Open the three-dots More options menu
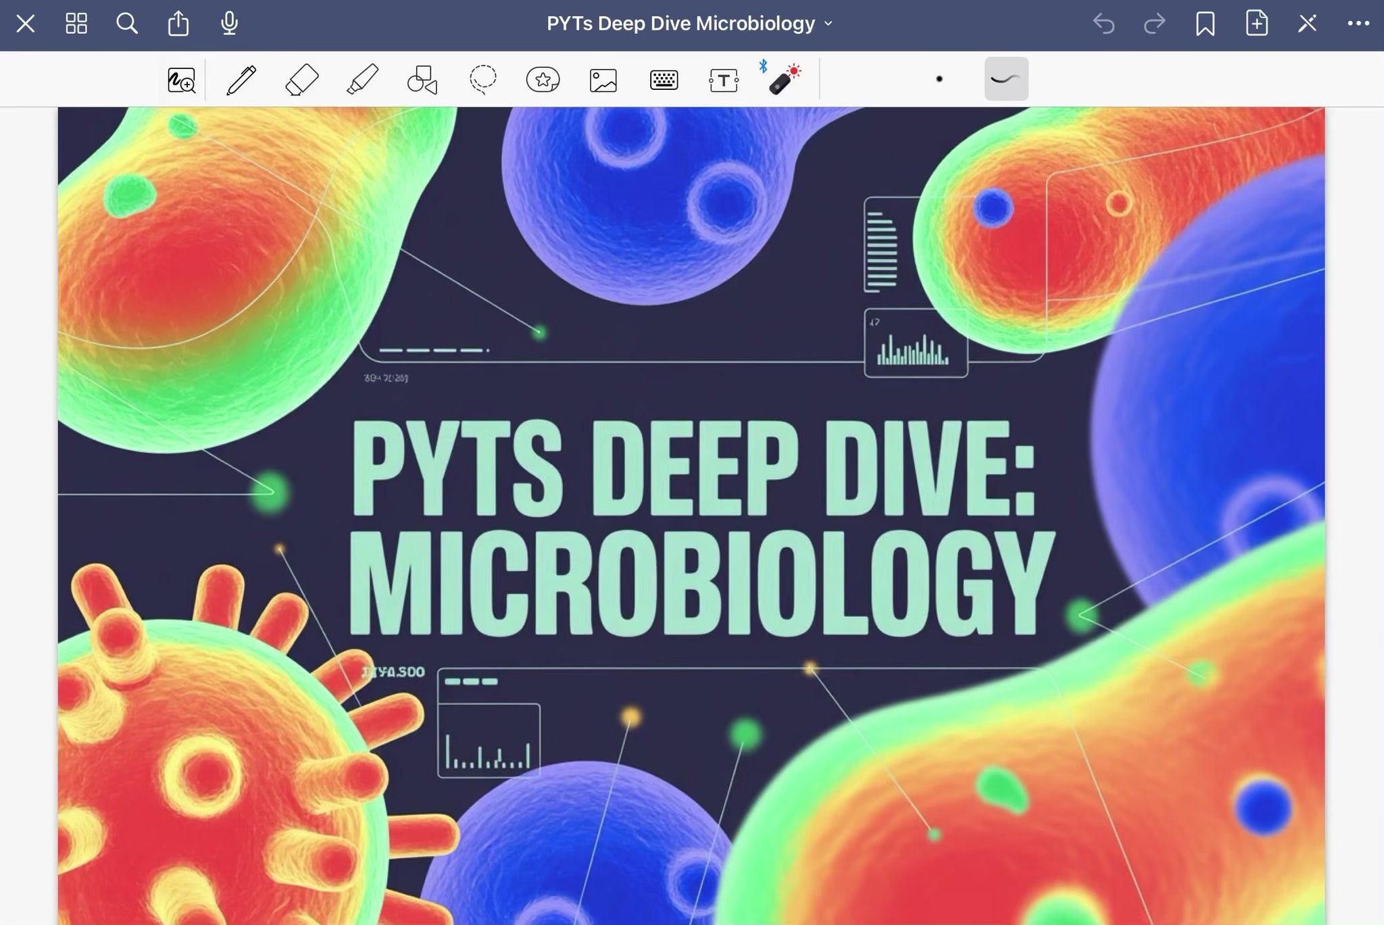 click(x=1358, y=24)
